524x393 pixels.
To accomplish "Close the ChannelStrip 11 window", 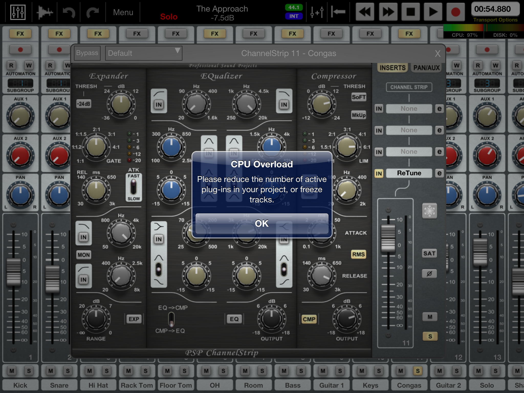I will 438,53.
